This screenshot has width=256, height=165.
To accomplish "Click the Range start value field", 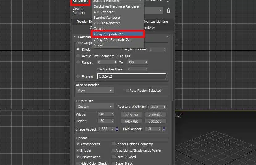I will coord(106,62).
